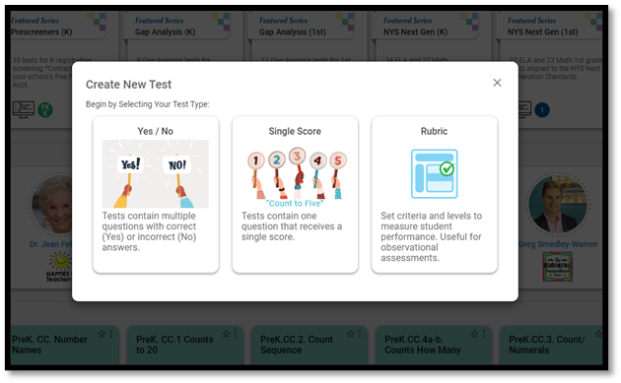
Task: Pick the Rubric test type card
Action: (x=435, y=194)
